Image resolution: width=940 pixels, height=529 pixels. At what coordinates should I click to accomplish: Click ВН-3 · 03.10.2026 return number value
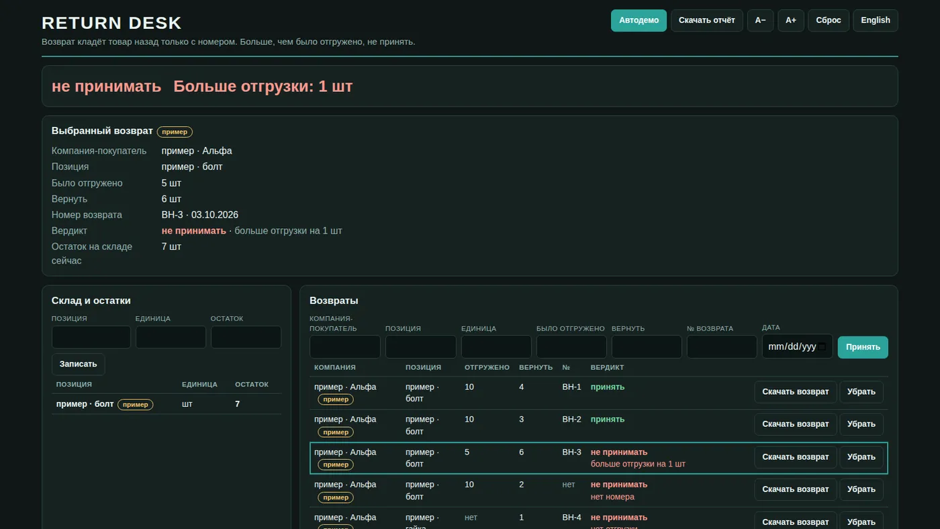[200, 215]
